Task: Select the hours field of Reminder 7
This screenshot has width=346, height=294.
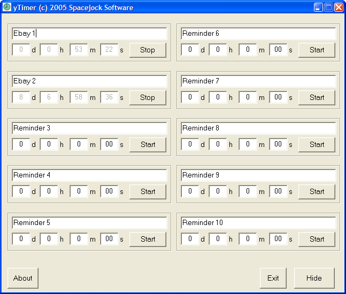Action: click(x=218, y=97)
